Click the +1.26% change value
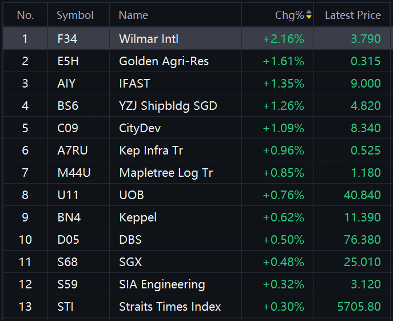 pyautogui.click(x=284, y=106)
